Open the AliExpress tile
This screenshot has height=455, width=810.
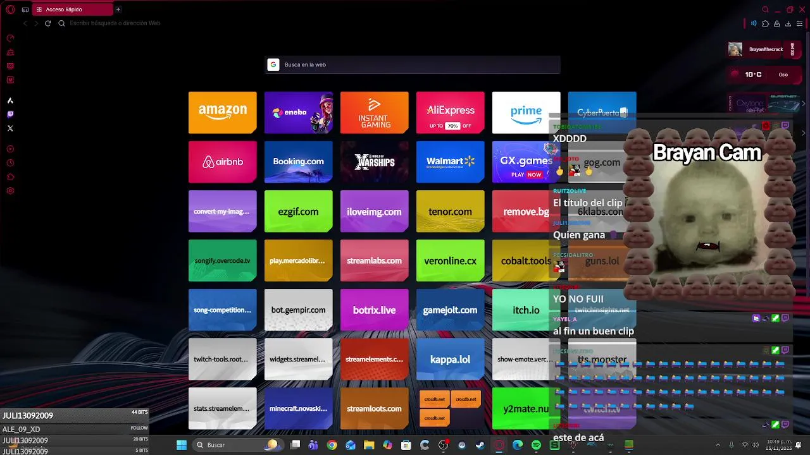451,112
